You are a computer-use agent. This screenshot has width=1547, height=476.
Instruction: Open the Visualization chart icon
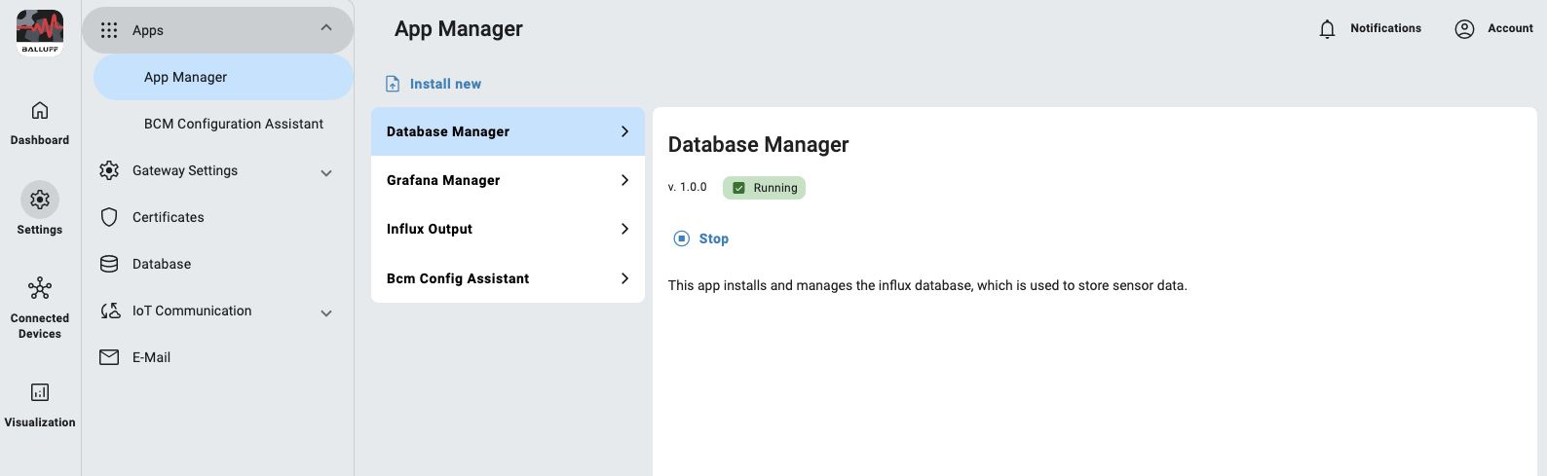pos(40,392)
